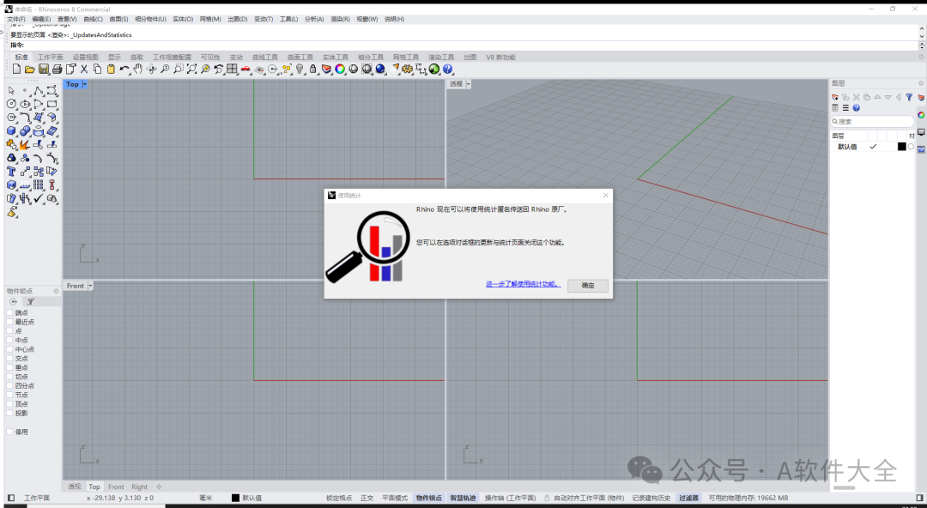Enable the 最近点 object snap checkbox
Image resolution: width=927 pixels, height=508 pixels.
(9, 322)
